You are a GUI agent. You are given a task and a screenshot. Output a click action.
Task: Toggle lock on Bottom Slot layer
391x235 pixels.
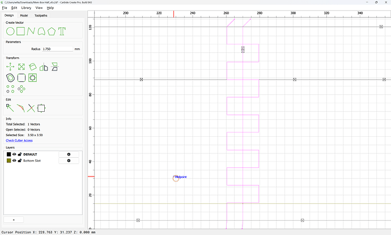click(20, 161)
